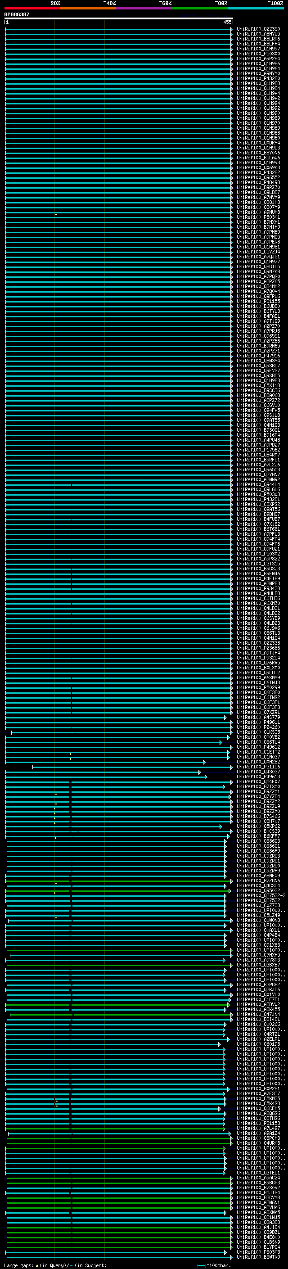The height and width of the screenshot is (1269, 288).
Task: Select the UniRef100_A4S779 label
Action: point(258,717)
